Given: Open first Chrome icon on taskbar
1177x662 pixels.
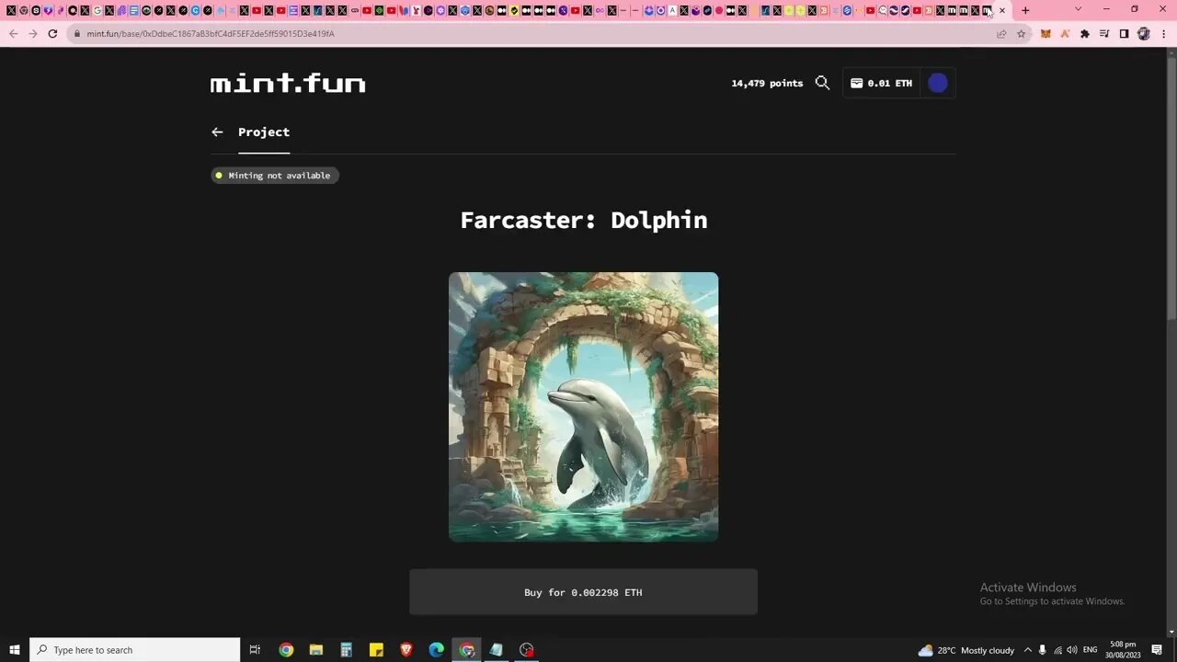Looking at the screenshot, I should click(x=286, y=650).
